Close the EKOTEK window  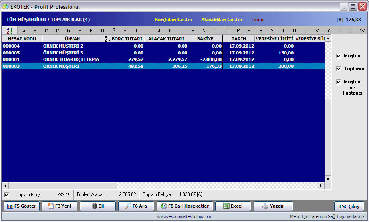coord(362,6)
